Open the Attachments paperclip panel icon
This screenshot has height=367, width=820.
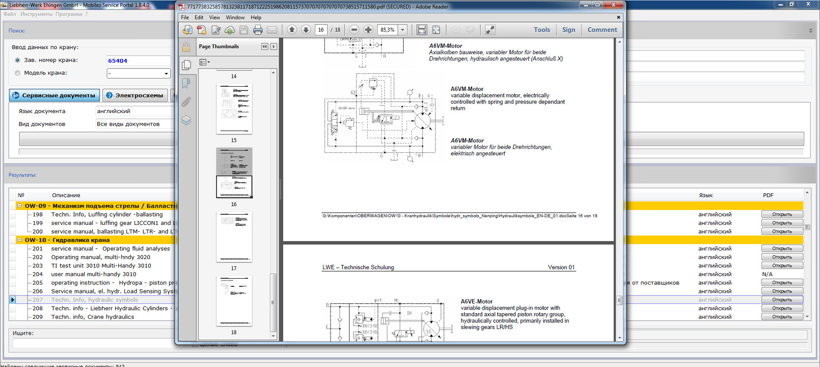186,102
